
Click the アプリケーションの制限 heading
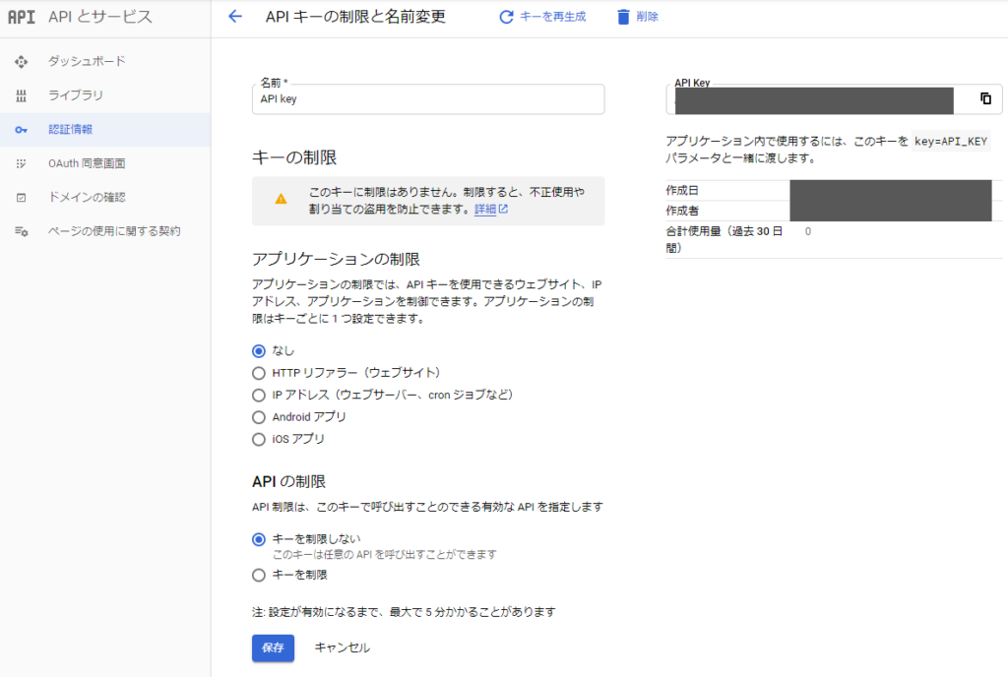(x=337, y=259)
